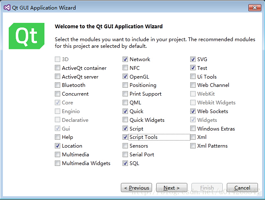Viewport: 265px width, 200px height.
Task: Enable the Sensors module
Action: tap(125, 146)
